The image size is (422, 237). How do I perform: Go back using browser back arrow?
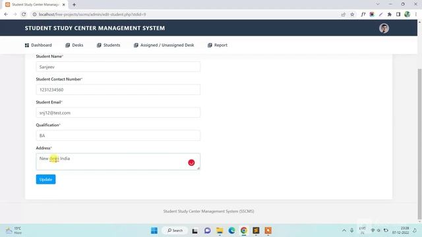(6, 14)
